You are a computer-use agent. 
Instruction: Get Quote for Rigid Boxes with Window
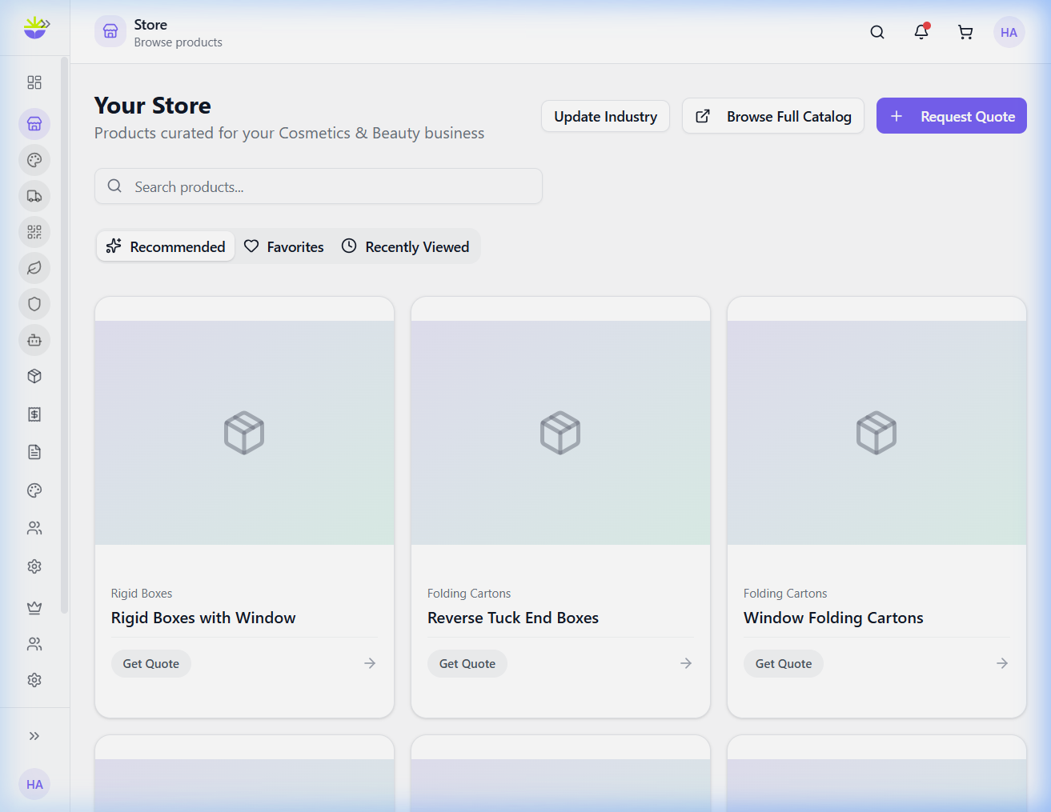point(151,663)
